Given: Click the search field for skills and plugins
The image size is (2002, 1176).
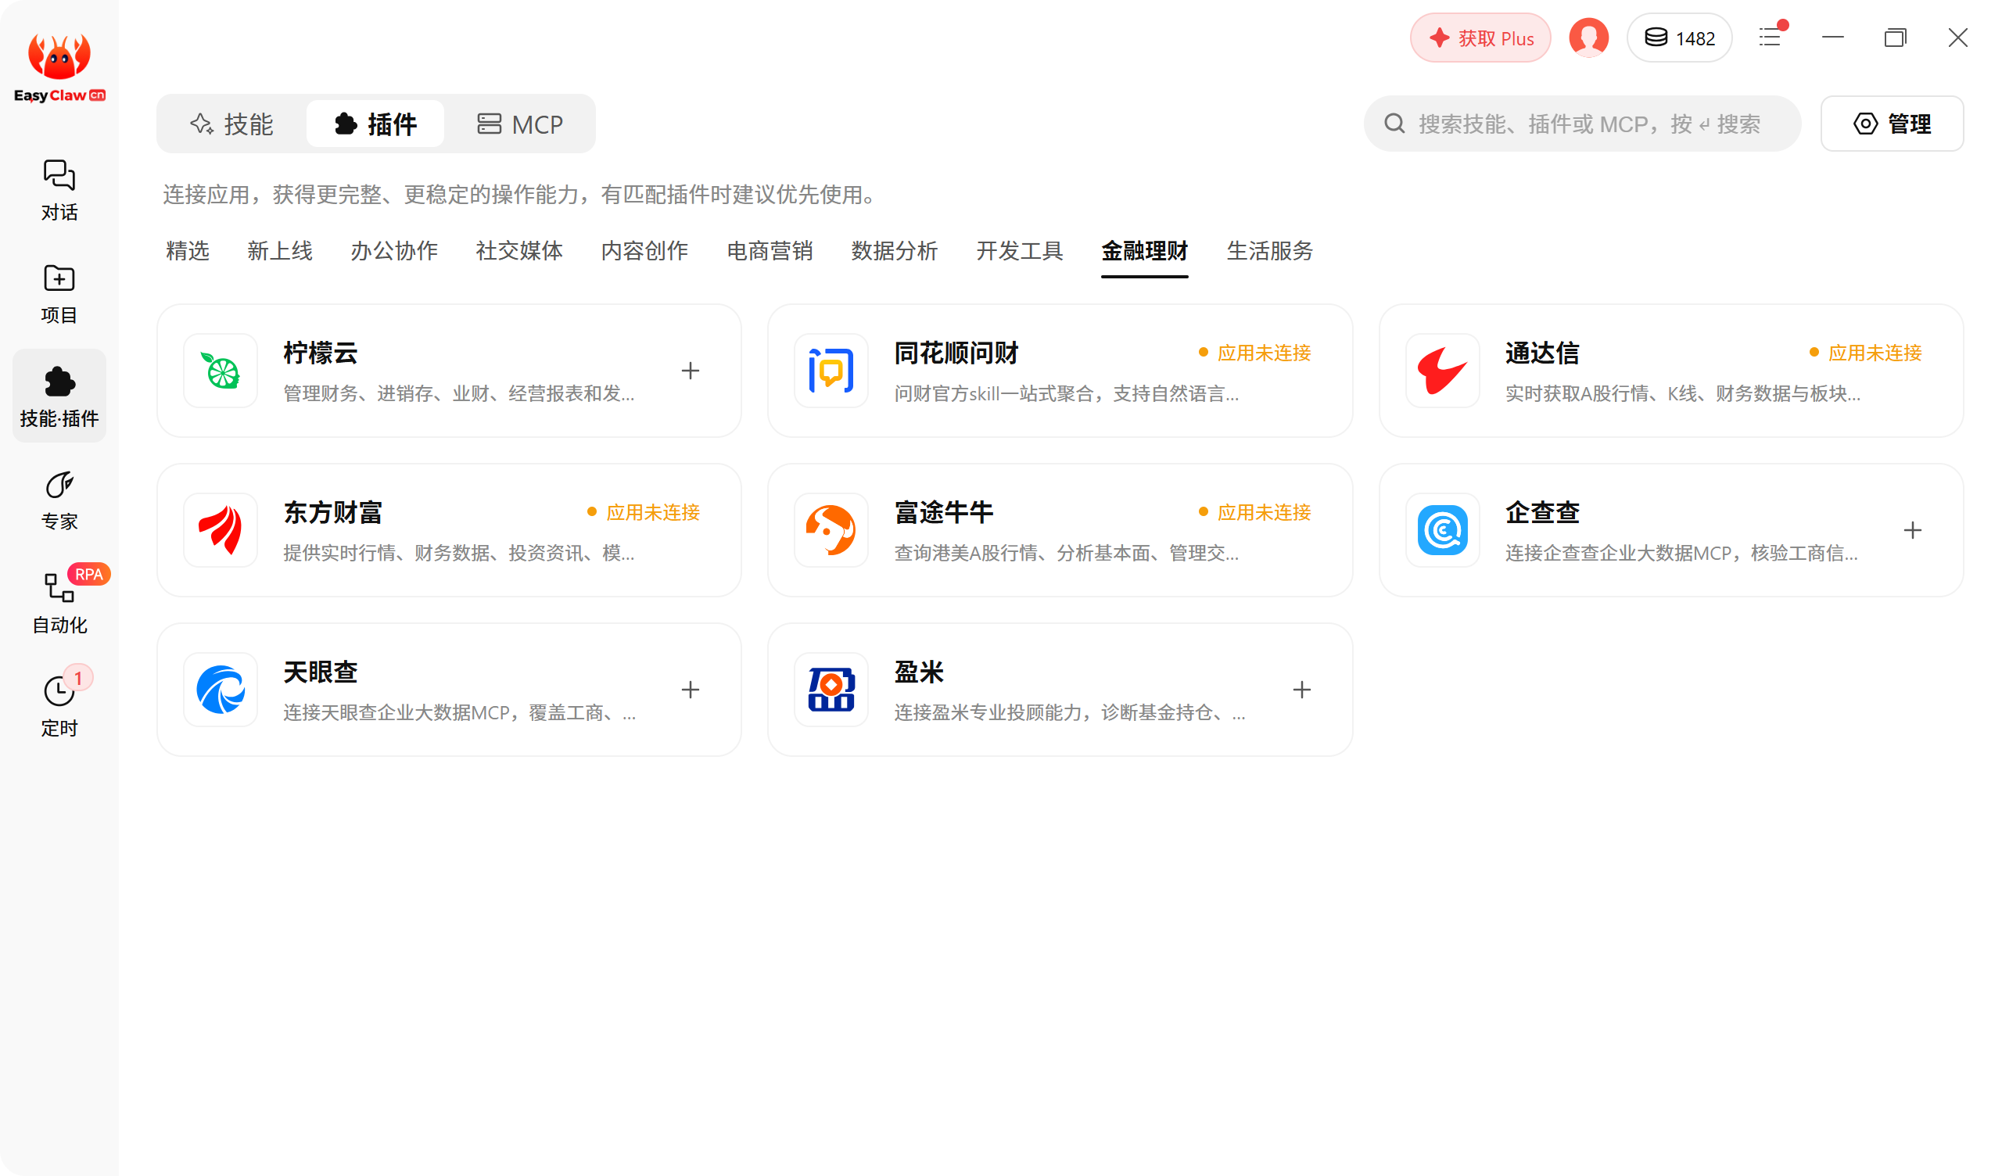Looking at the screenshot, I should pyautogui.click(x=1583, y=124).
